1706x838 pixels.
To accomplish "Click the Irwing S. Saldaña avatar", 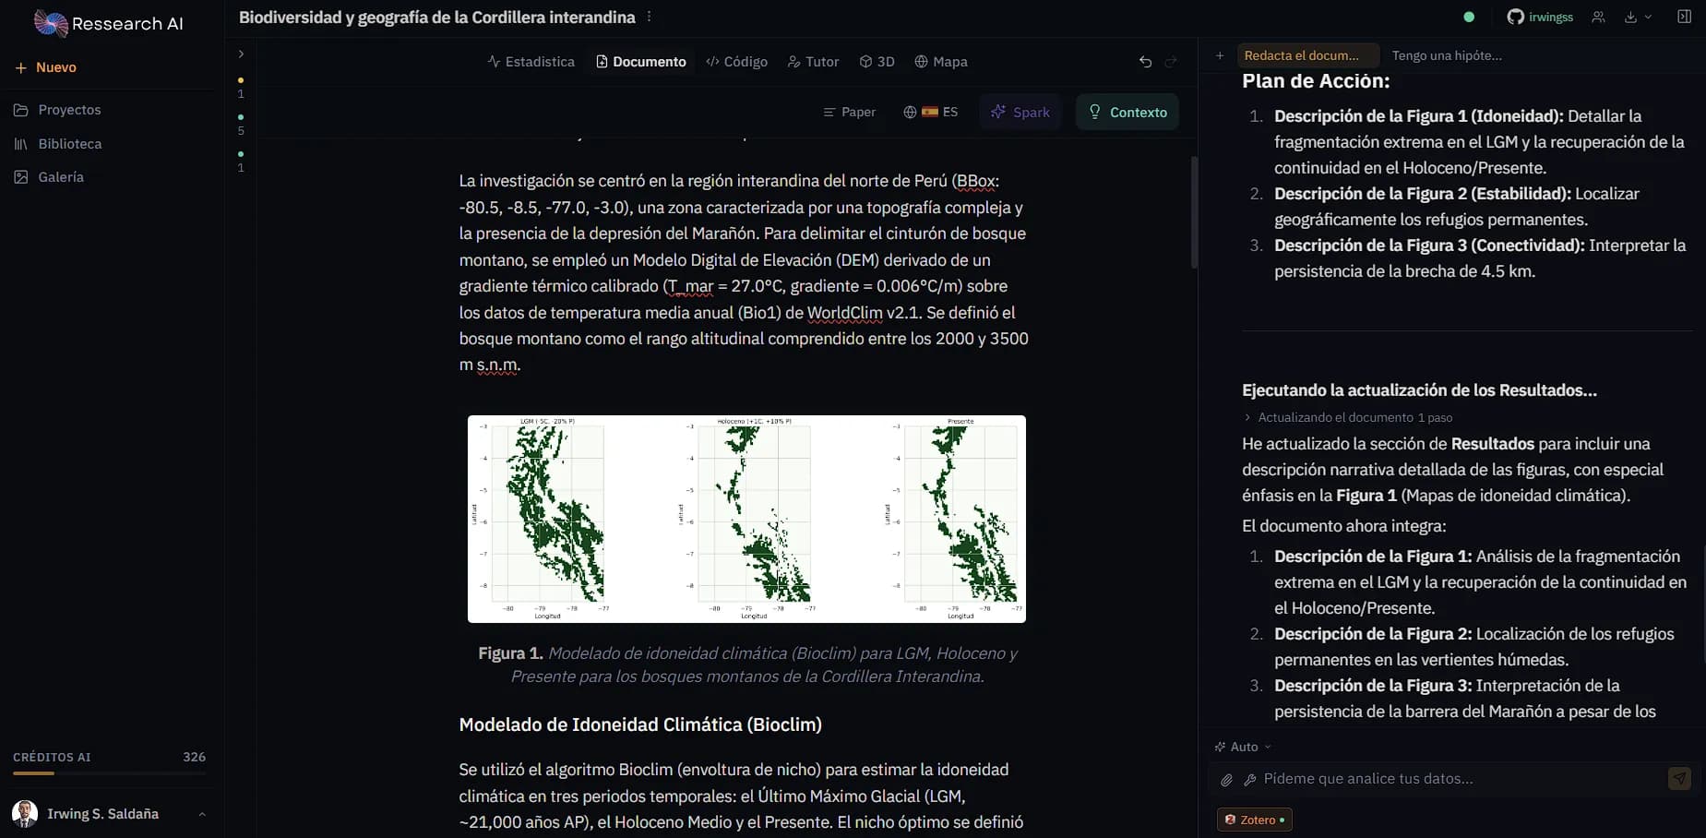I will tap(25, 814).
